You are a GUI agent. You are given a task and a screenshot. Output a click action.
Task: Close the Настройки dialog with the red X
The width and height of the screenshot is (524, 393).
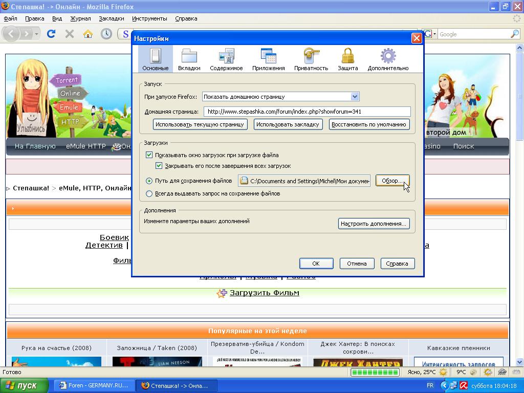coord(417,38)
